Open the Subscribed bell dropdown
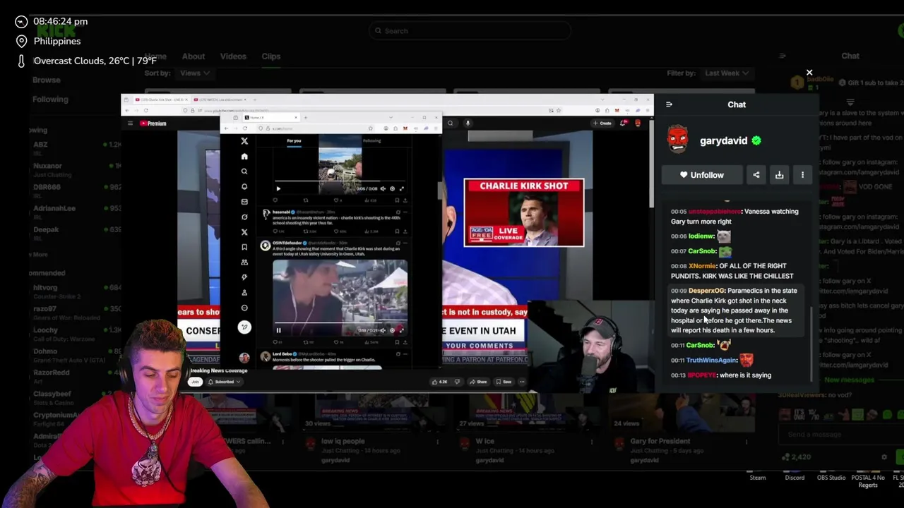Screen dimensions: 904x508 click(224, 382)
